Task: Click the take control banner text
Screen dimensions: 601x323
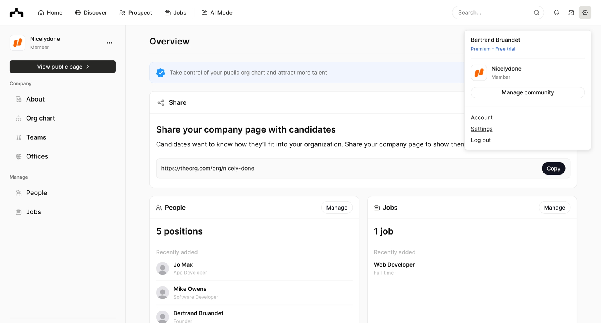Action: [x=249, y=73]
